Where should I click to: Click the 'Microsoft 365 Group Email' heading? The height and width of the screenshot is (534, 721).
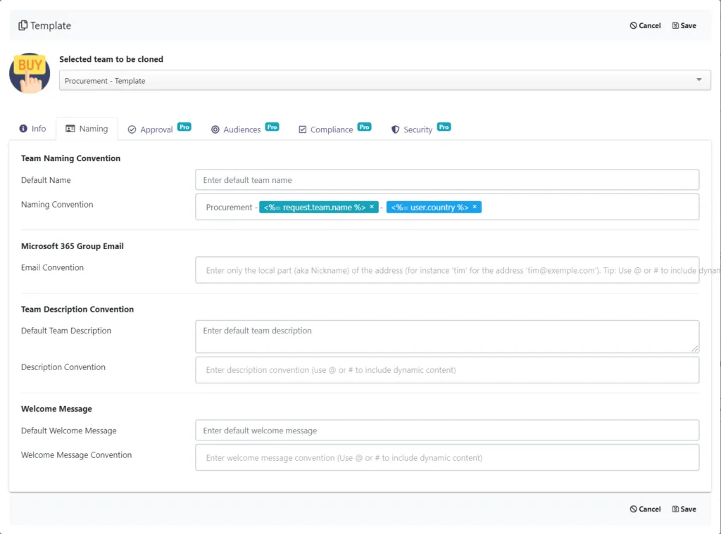coord(73,246)
